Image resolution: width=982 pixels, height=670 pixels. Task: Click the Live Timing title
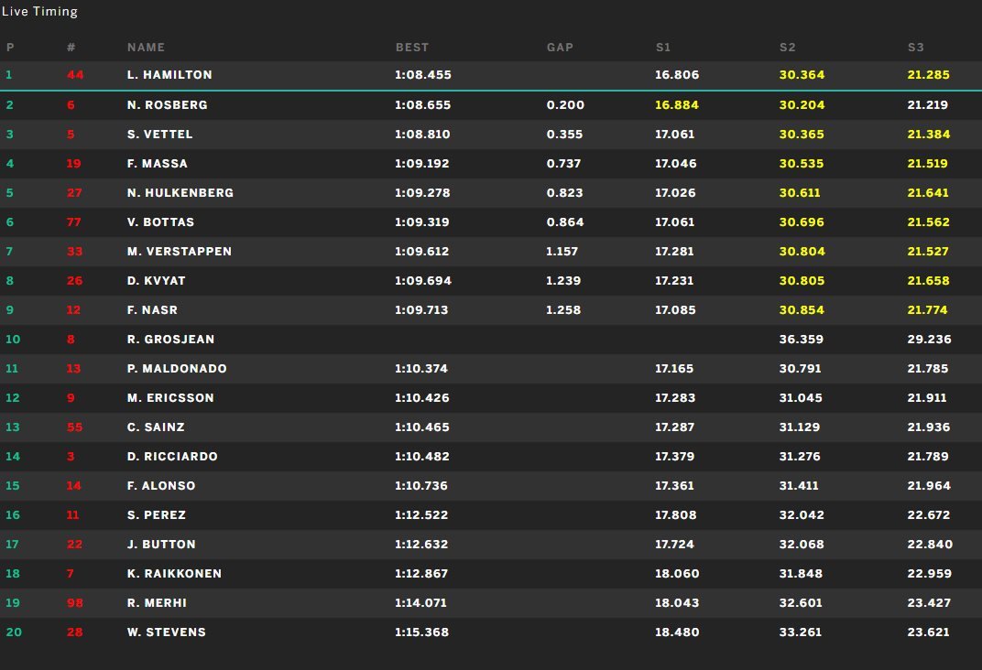click(x=39, y=12)
